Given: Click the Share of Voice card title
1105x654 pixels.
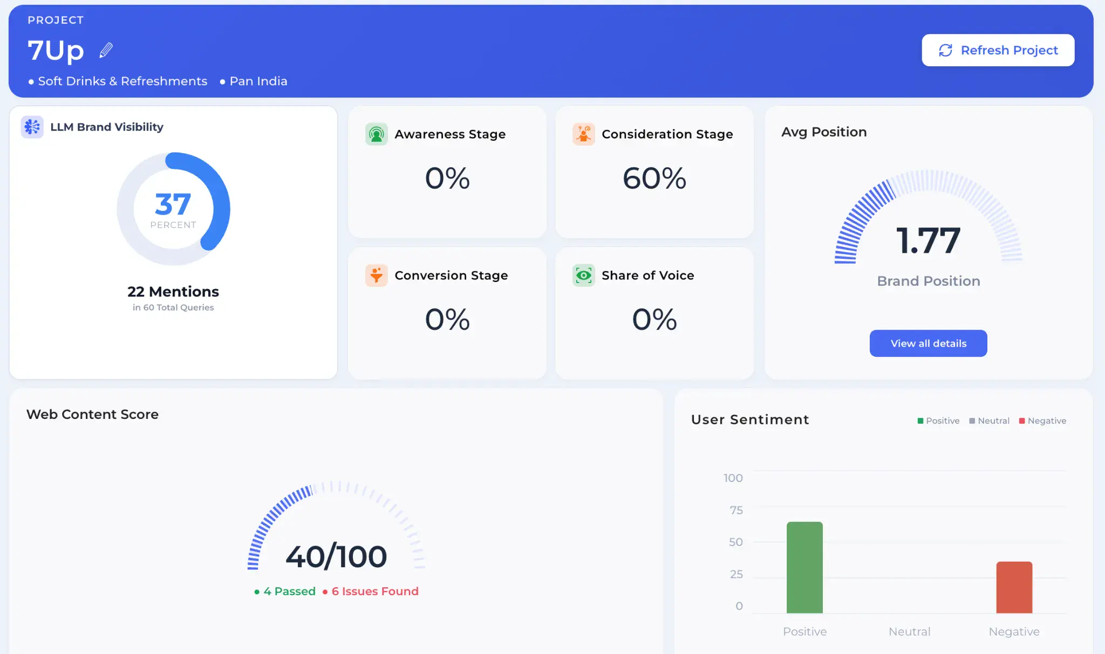Looking at the screenshot, I should pos(647,276).
